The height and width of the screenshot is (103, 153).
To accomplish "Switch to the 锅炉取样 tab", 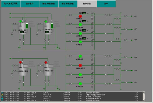I will [30, 4].
